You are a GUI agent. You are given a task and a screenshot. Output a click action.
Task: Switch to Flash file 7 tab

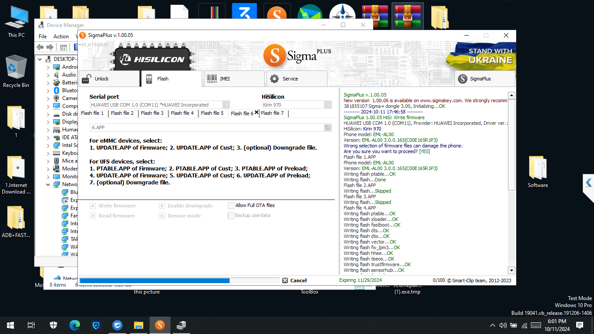[273, 113]
